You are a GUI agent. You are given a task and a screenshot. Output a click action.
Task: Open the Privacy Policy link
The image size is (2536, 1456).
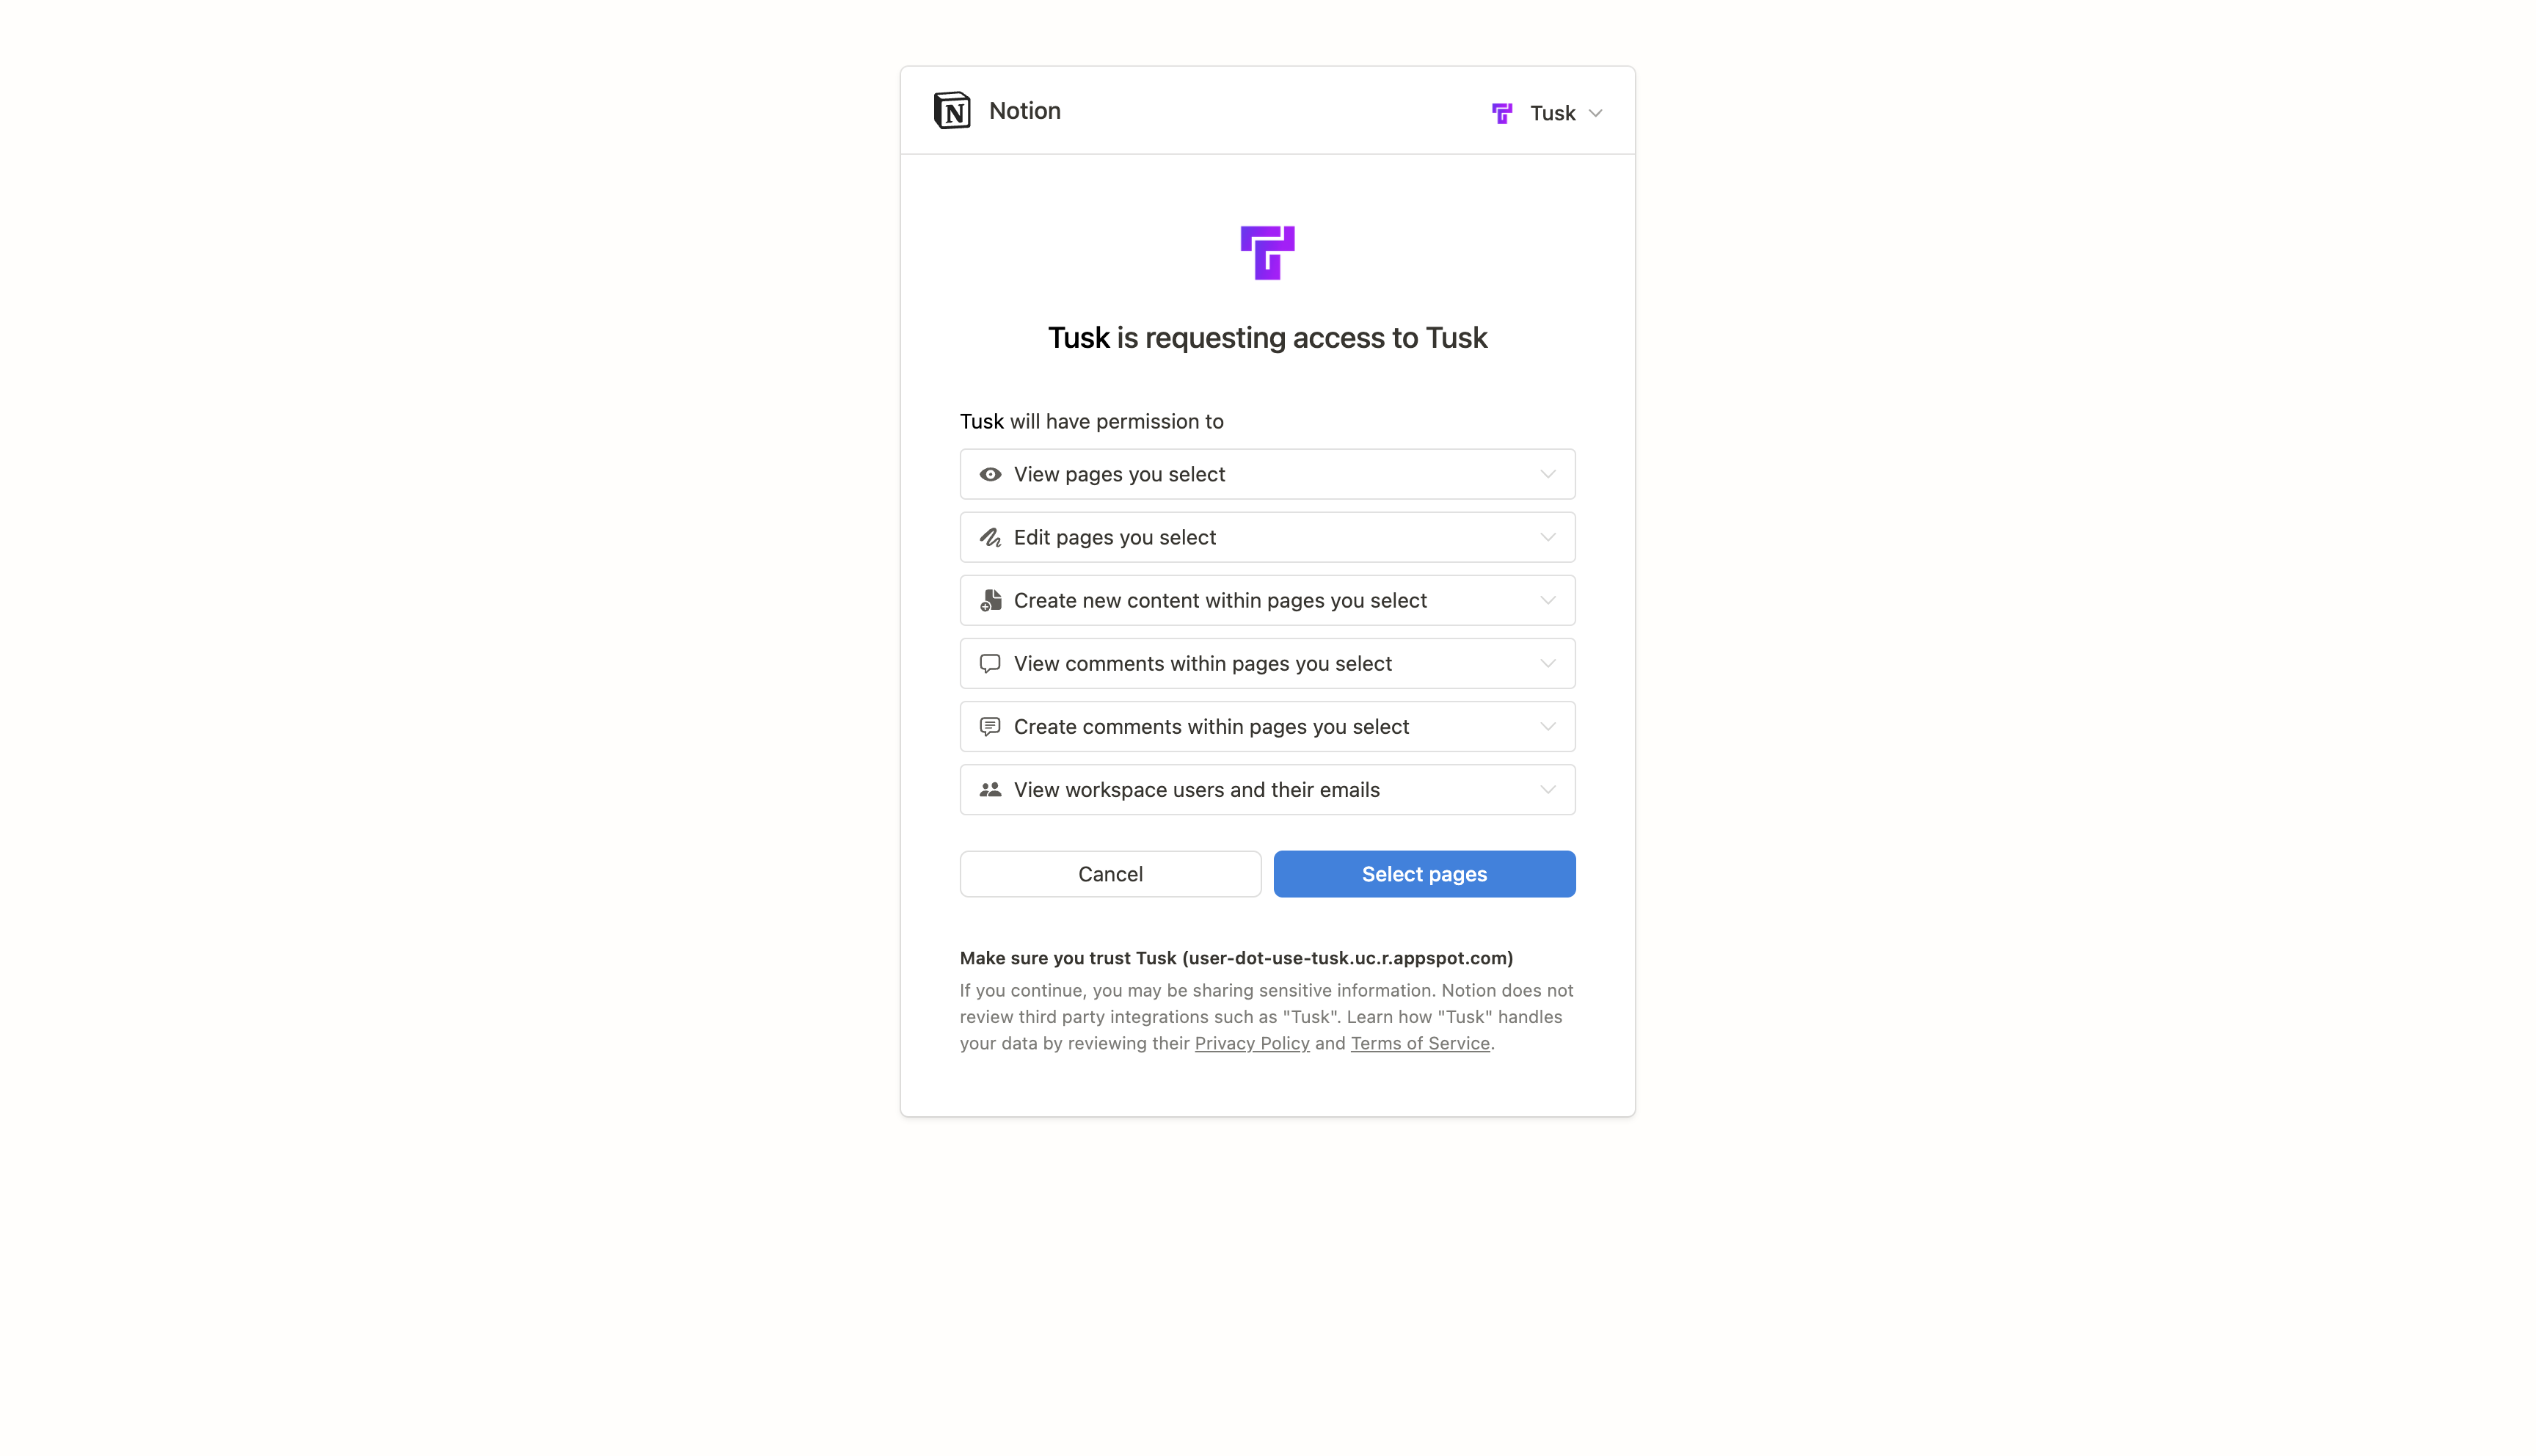(1252, 1043)
